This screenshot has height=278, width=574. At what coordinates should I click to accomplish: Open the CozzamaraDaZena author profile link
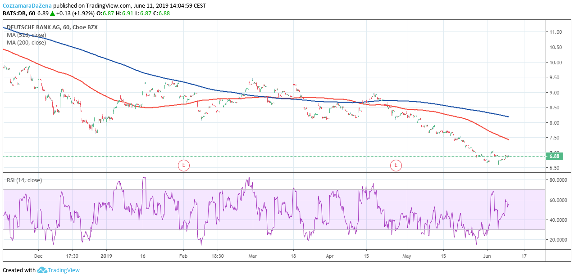click(27, 6)
